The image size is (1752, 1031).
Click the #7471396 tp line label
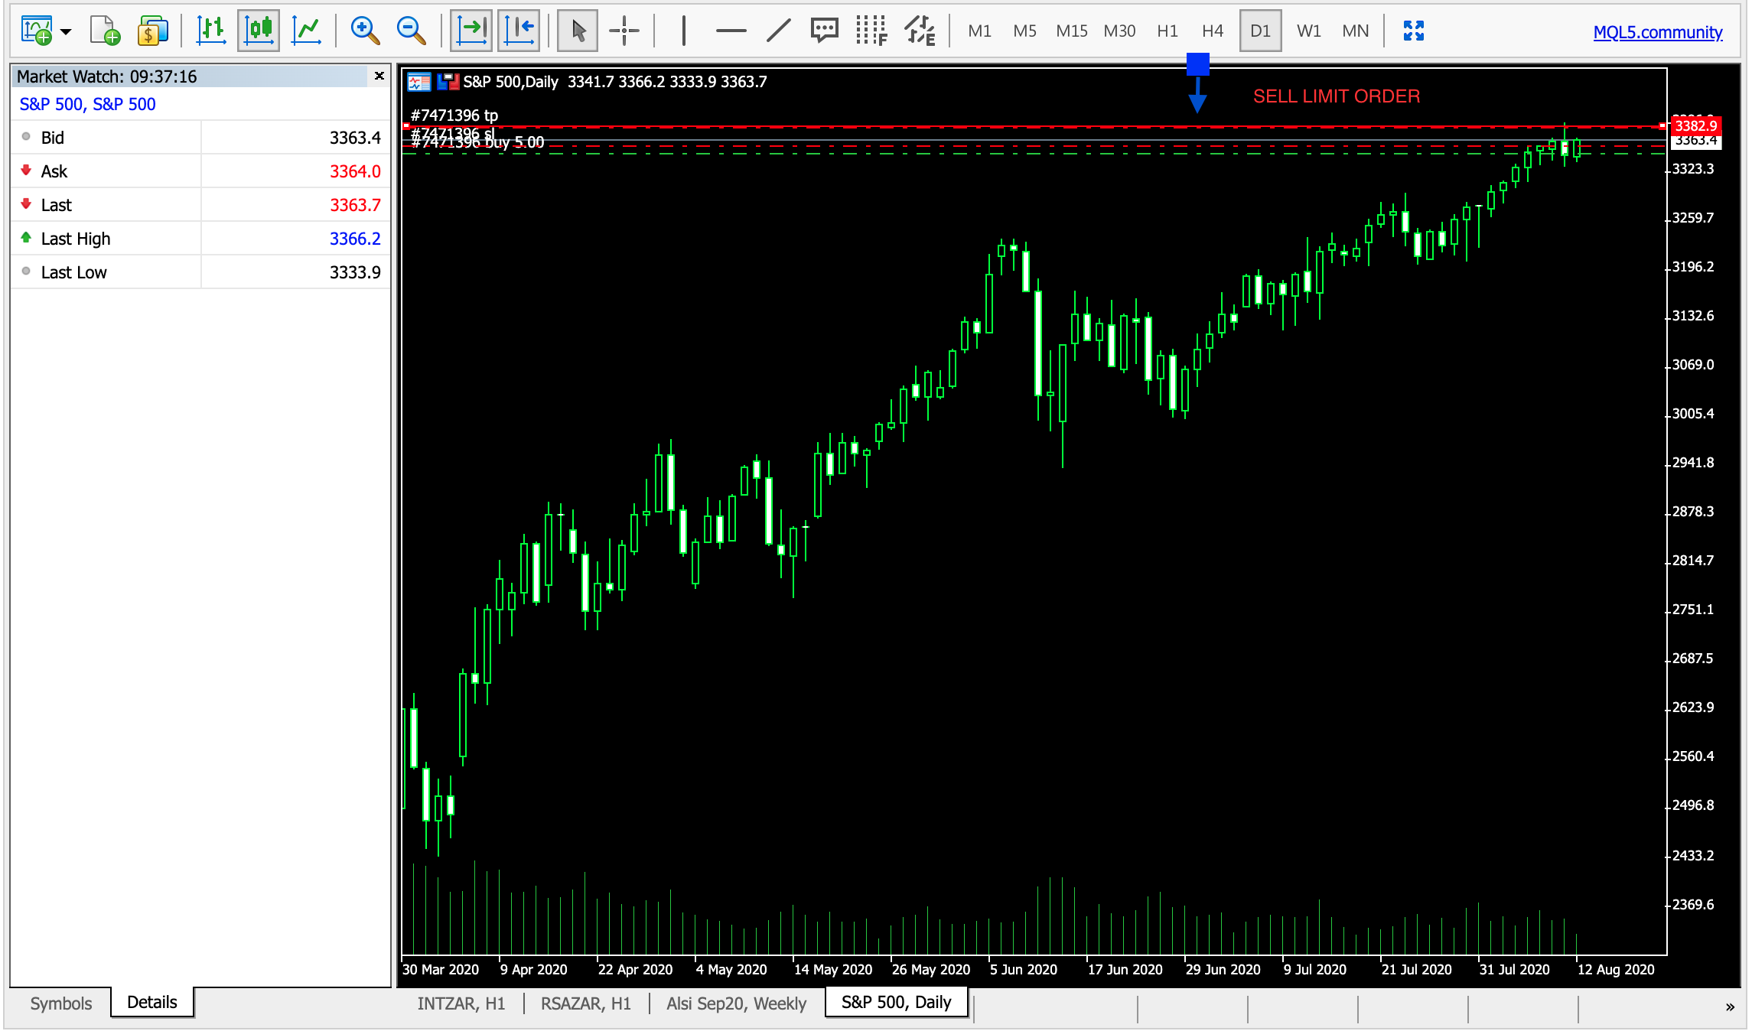click(454, 115)
